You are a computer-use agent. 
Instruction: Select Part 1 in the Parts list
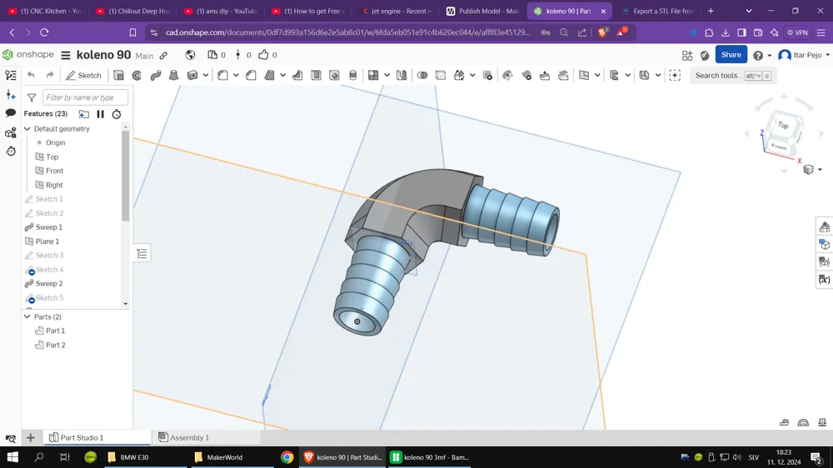pyautogui.click(x=55, y=331)
